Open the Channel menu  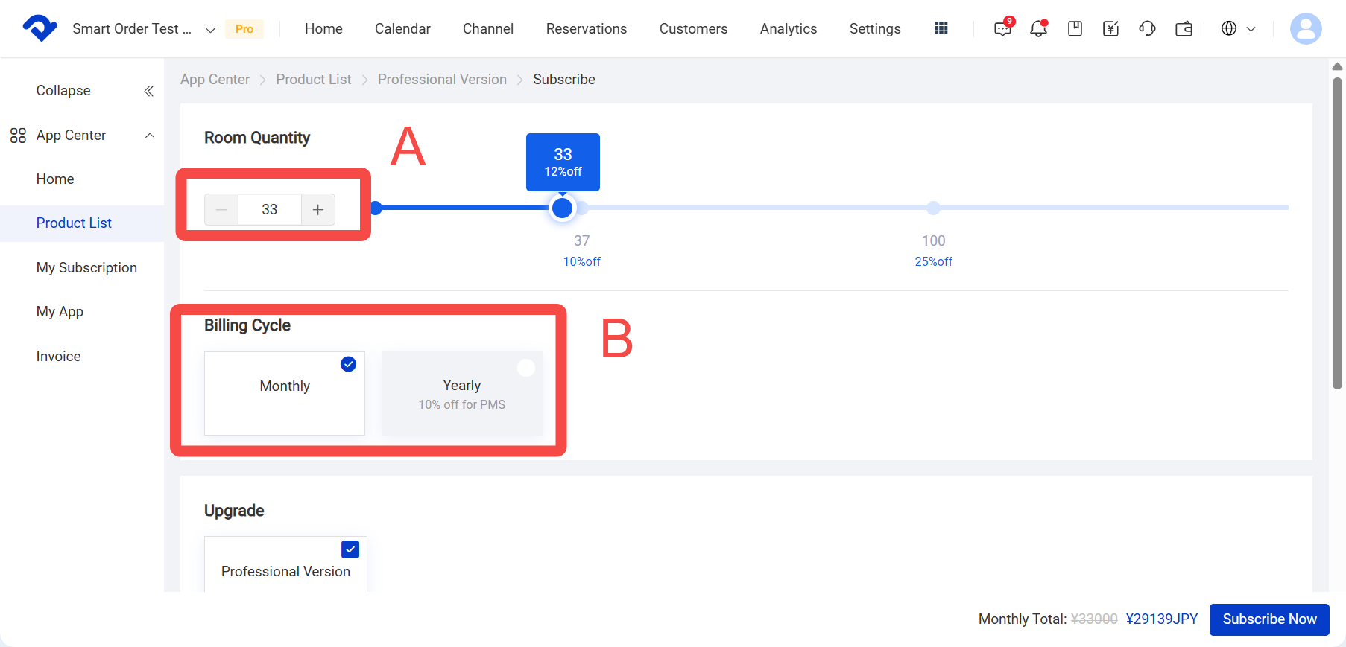coord(488,28)
